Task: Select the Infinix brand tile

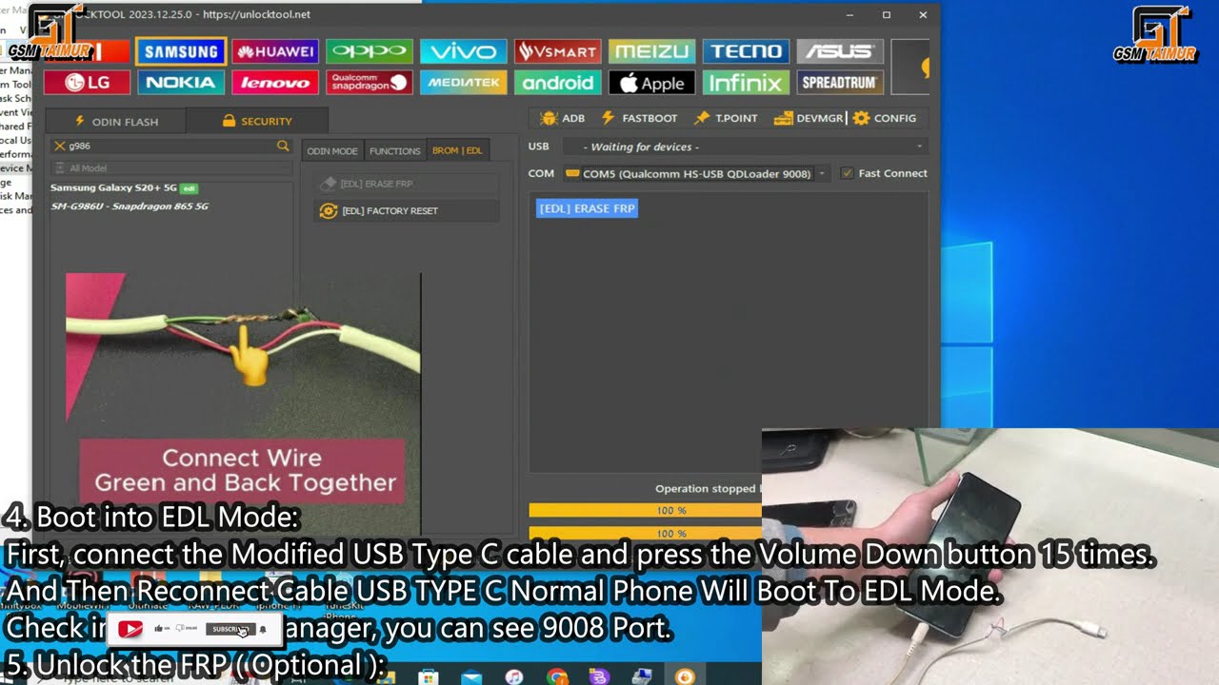Action: [x=747, y=83]
